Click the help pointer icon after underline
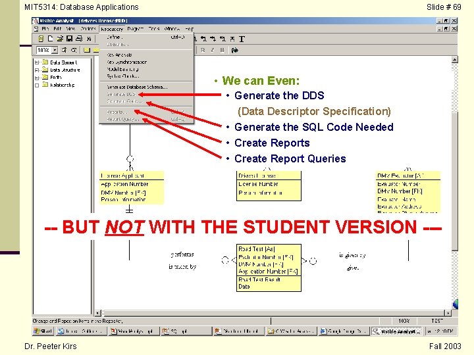The width and height of the screenshot is (474, 355). pyautogui.click(x=235, y=50)
